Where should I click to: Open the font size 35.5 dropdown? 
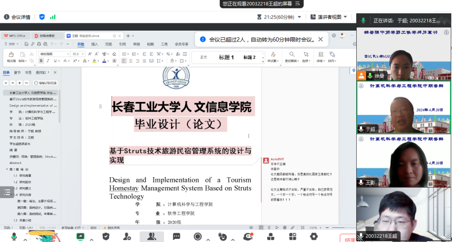click(x=82, y=54)
